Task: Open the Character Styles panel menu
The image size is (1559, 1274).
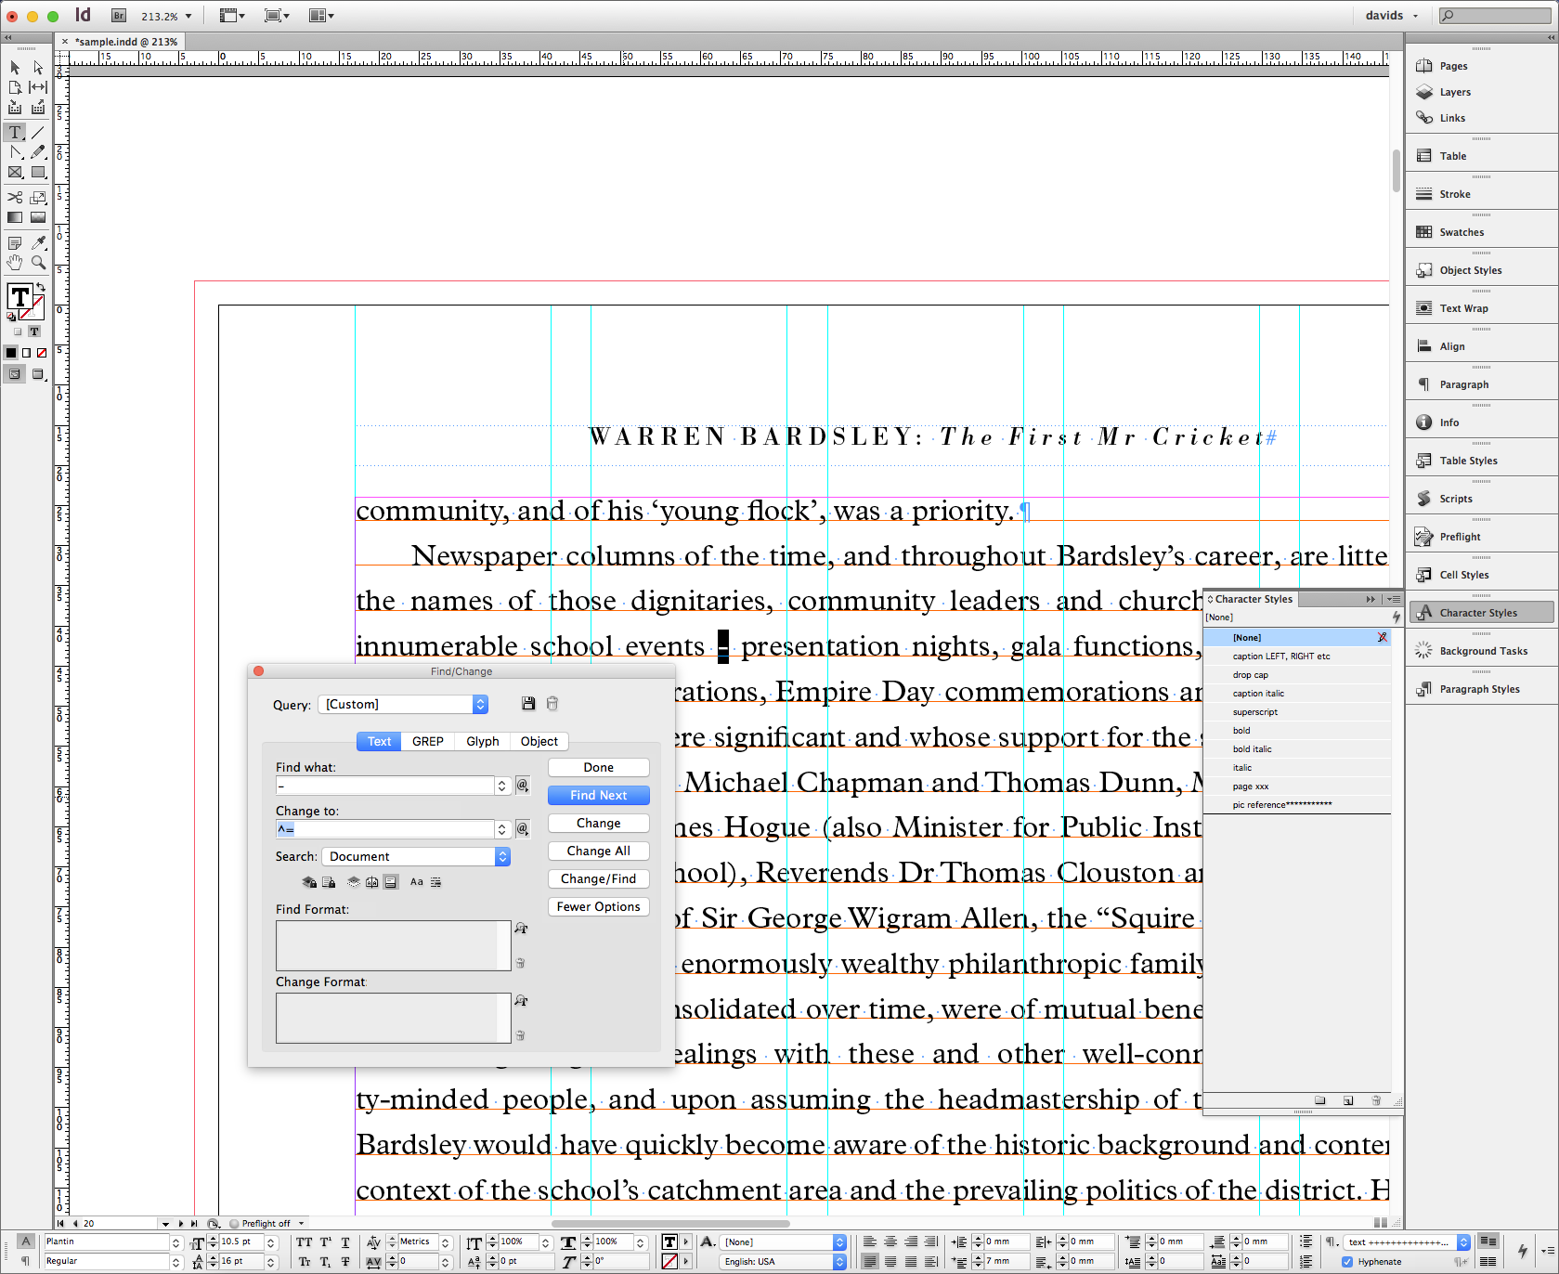Action: pyautogui.click(x=1393, y=599)
